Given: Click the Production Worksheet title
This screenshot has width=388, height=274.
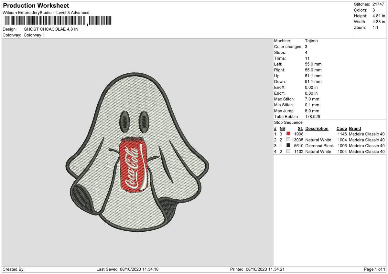Looking at the screenshot, I should pyautogui.click(x=36, y=5).
